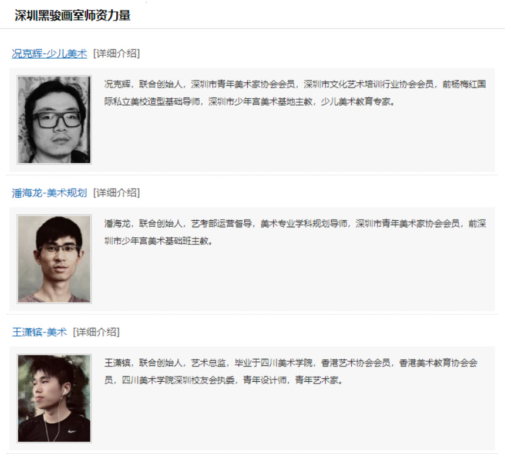505x454 pixels.
Task: Click 潘海龙's description paragraph text
Action: [295, 233]
